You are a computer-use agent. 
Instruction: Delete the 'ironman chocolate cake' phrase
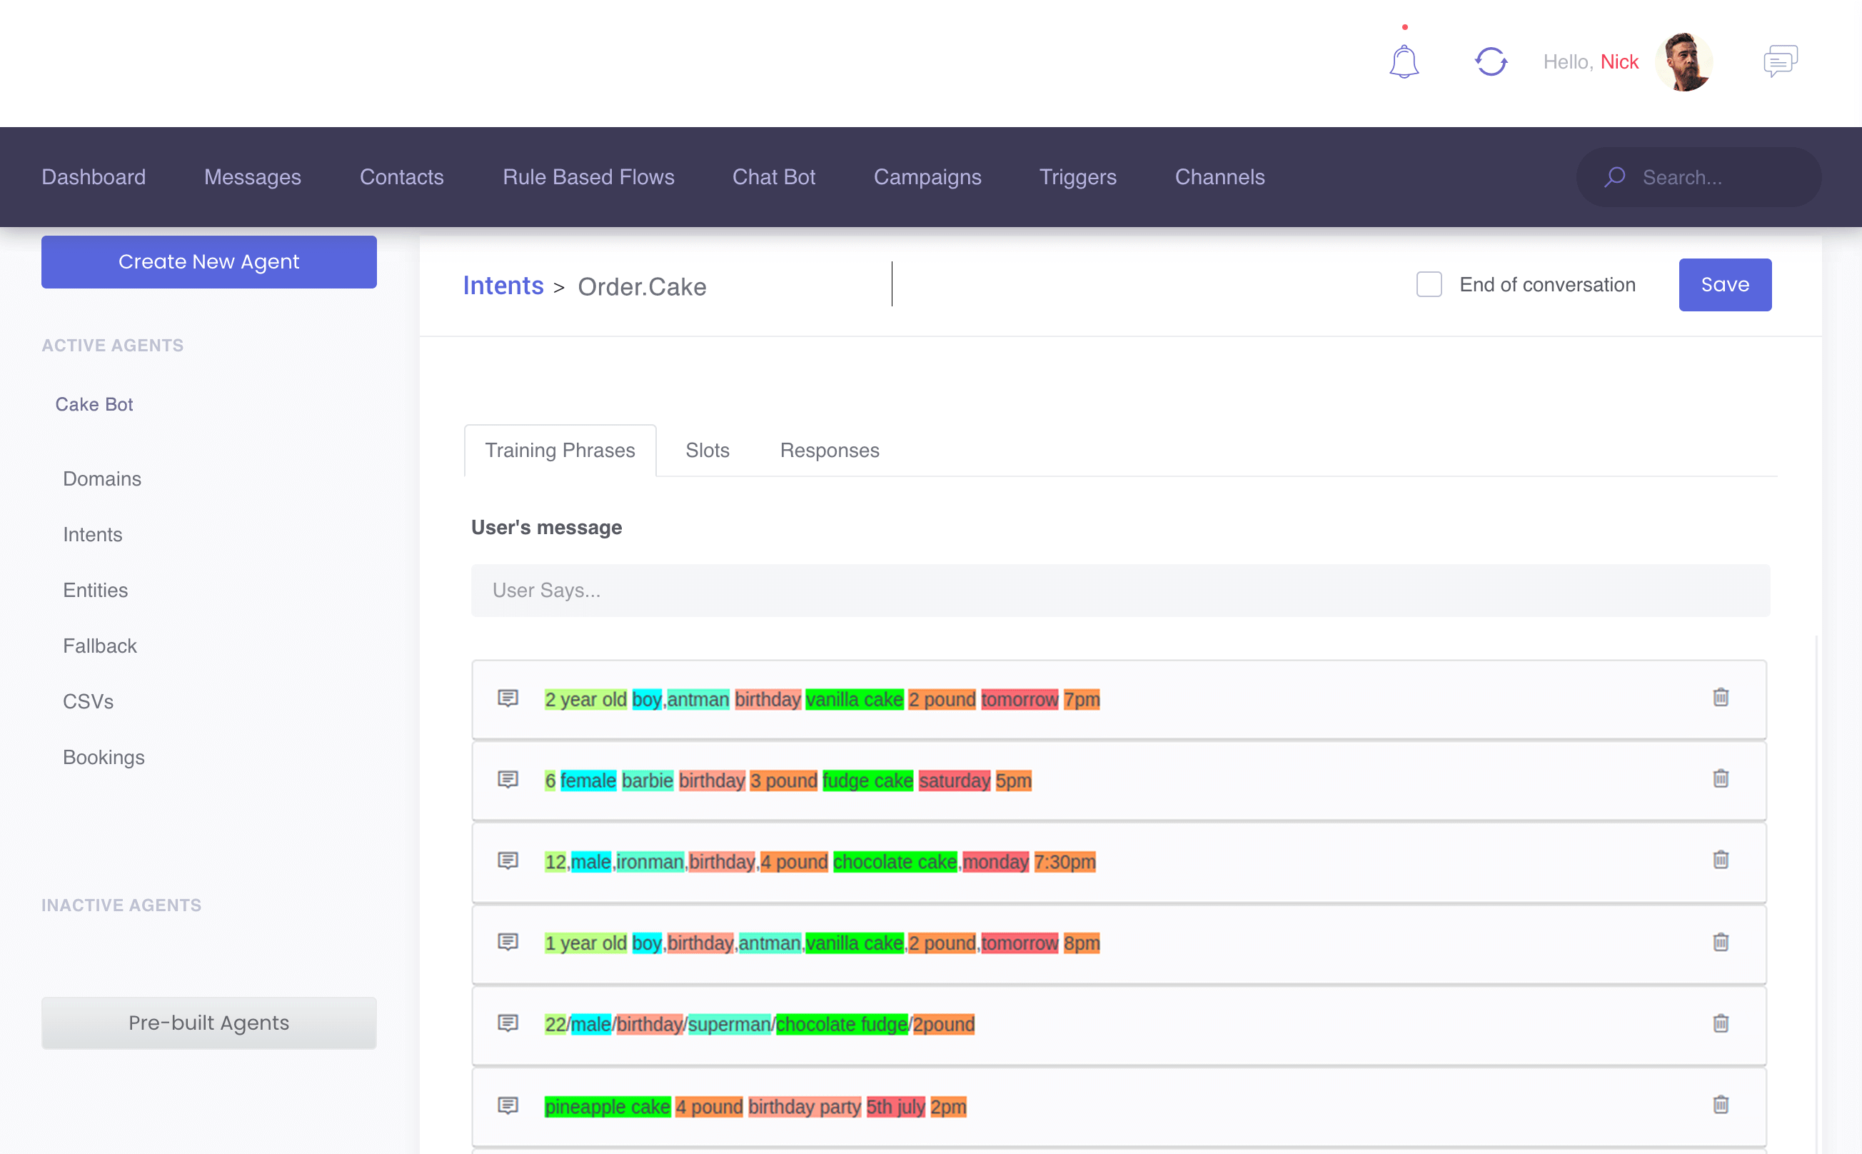[1720, 861]
